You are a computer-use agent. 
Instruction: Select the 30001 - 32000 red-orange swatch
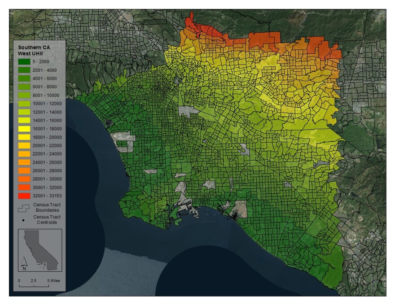coord(24,187)
